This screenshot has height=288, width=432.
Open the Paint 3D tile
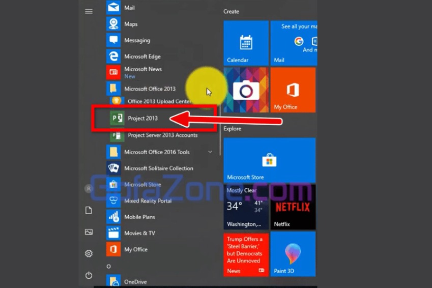293,254
